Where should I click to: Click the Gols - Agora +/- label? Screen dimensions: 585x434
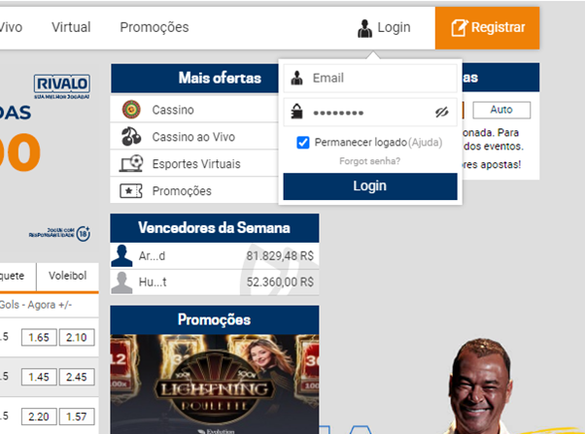36,305
